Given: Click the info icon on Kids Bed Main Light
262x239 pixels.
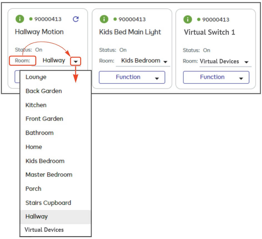Looking at the screenshot, I should point(104,19).
